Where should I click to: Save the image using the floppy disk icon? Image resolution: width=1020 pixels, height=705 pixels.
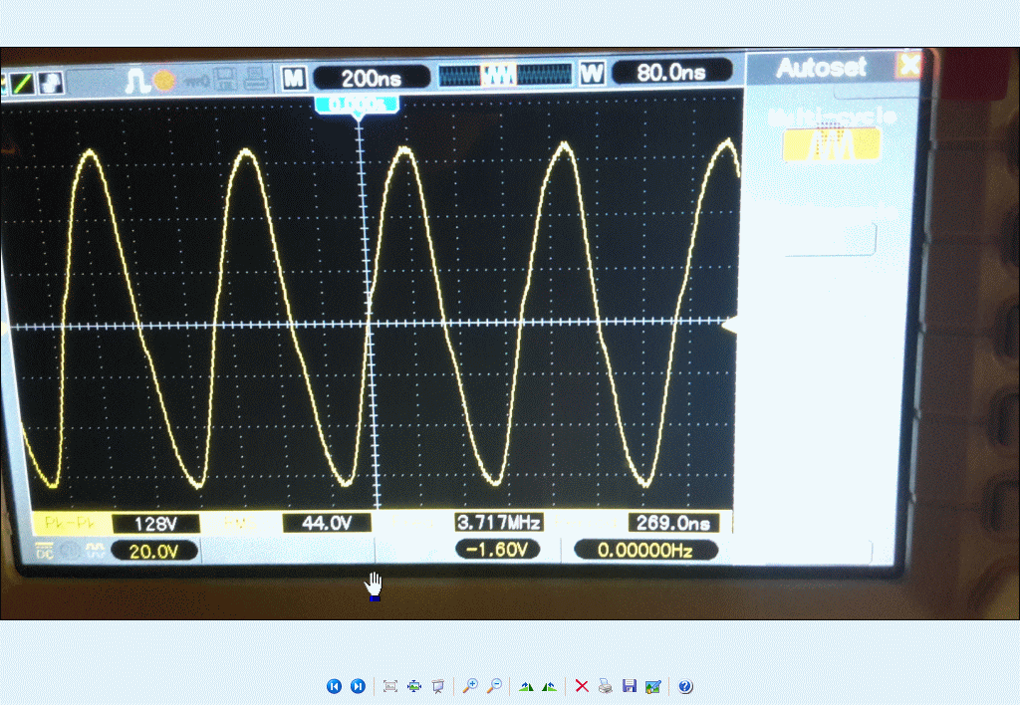click(x=629, y=686)
